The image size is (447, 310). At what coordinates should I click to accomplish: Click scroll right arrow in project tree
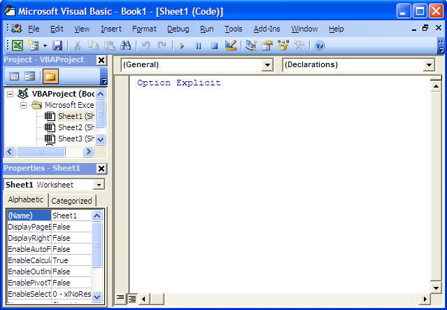coord(88,152)
